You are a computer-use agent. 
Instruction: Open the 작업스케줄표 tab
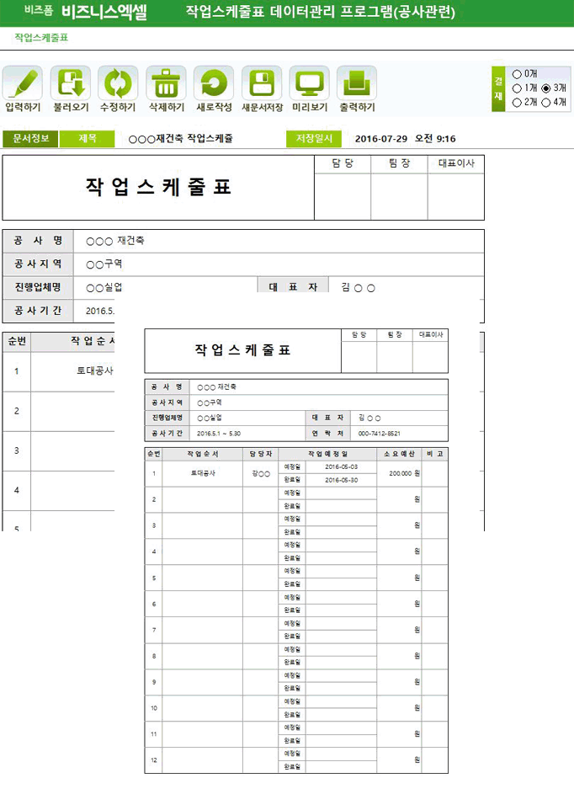coord(41,38)
